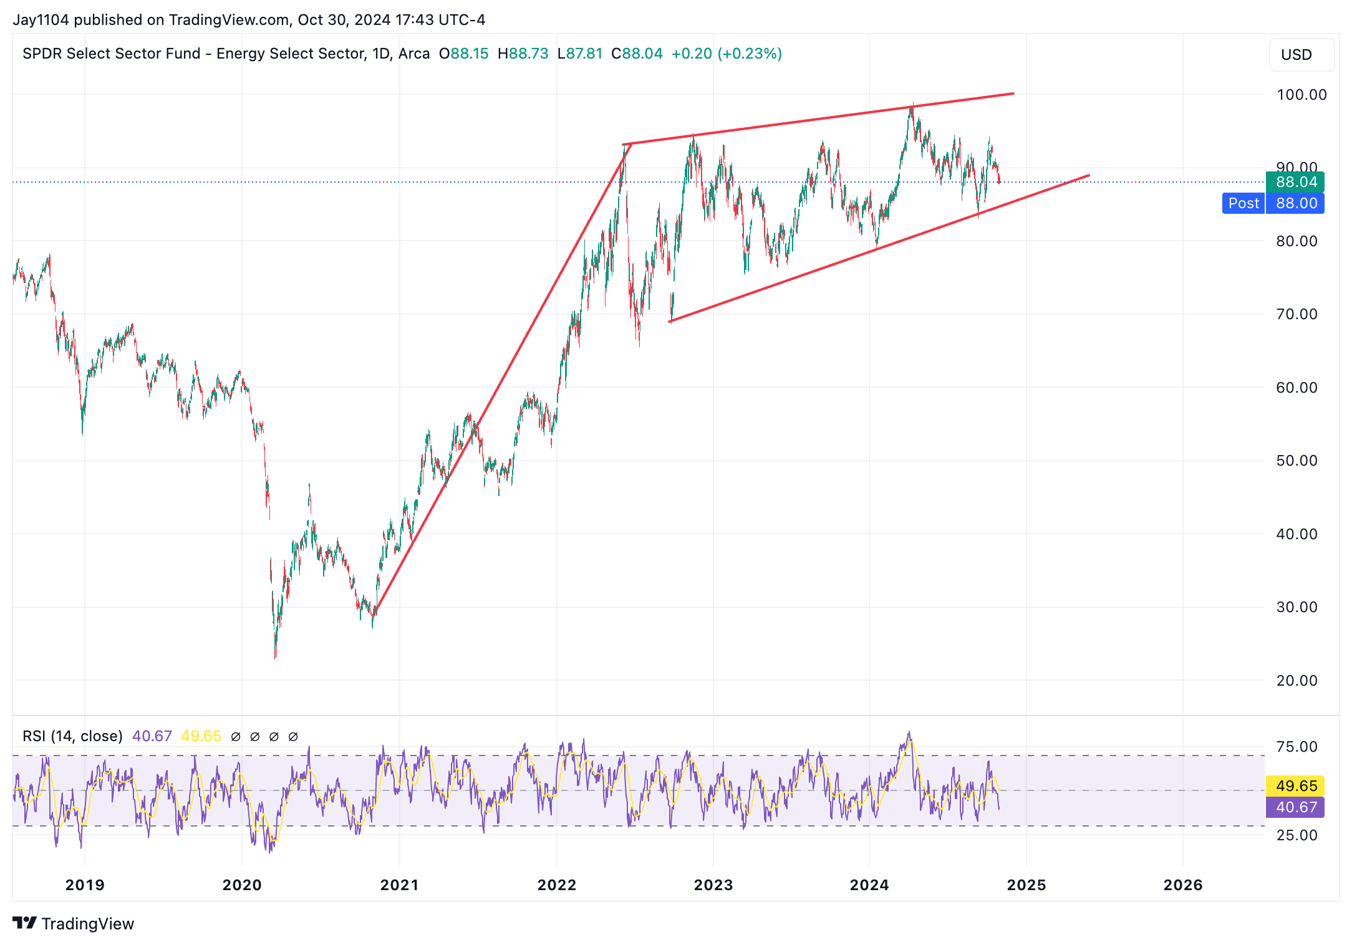Viewport: 1352px width, 945px height.
Task: Click the first RSI null-value symbol
Action: click(x=236, y=736)
